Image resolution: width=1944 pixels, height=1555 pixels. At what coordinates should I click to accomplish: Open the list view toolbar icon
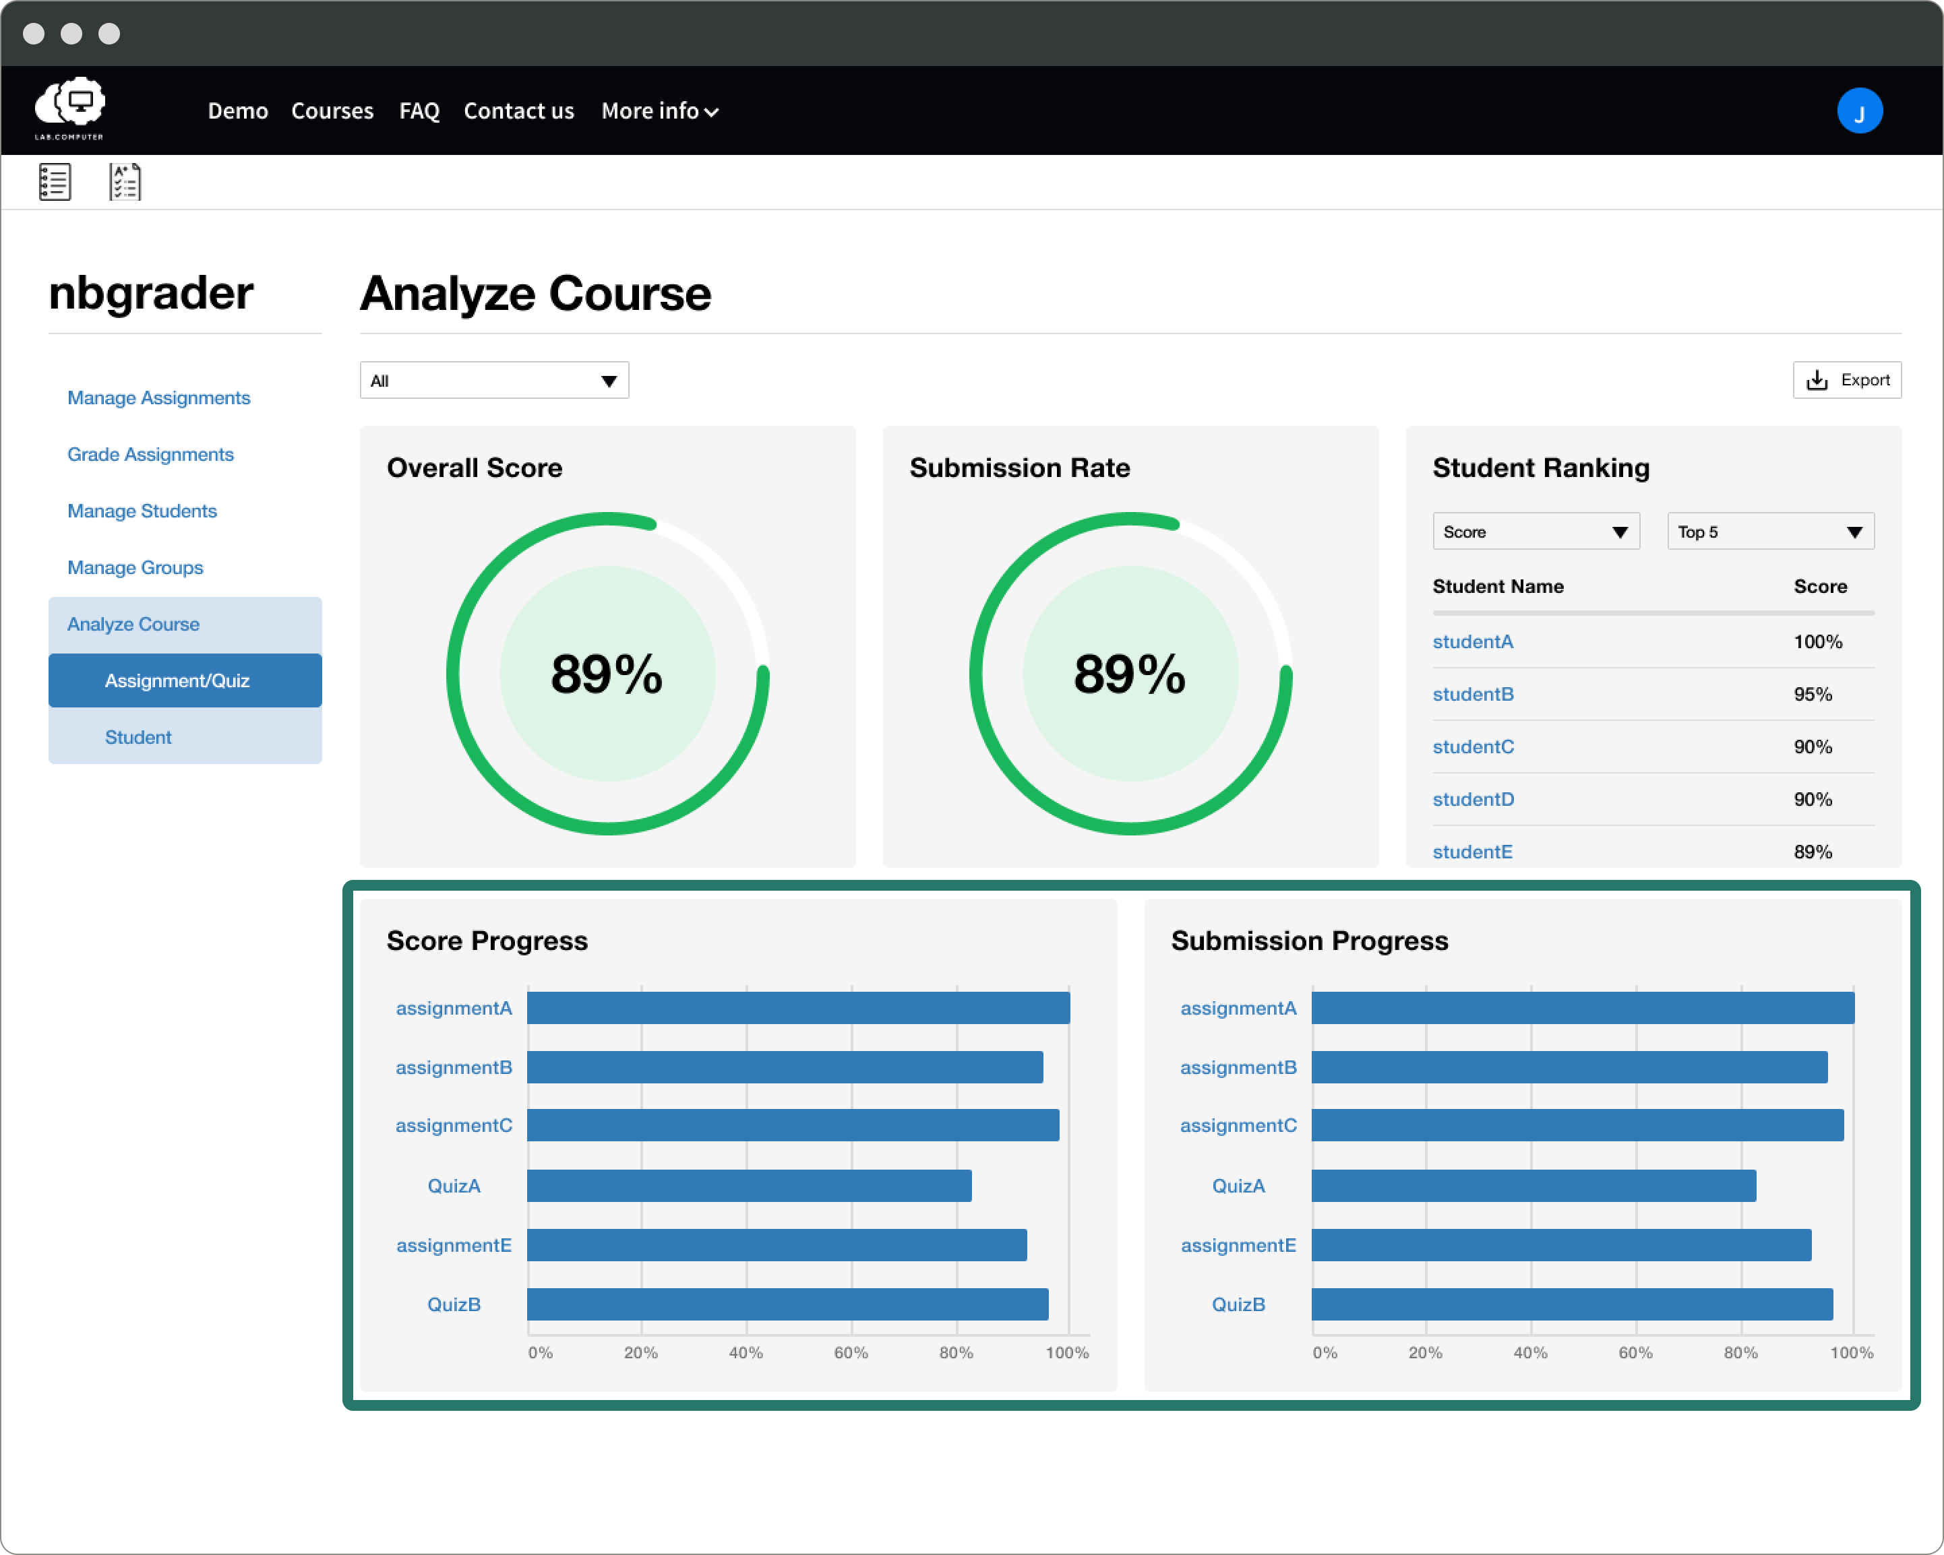[x=55, y=182]
